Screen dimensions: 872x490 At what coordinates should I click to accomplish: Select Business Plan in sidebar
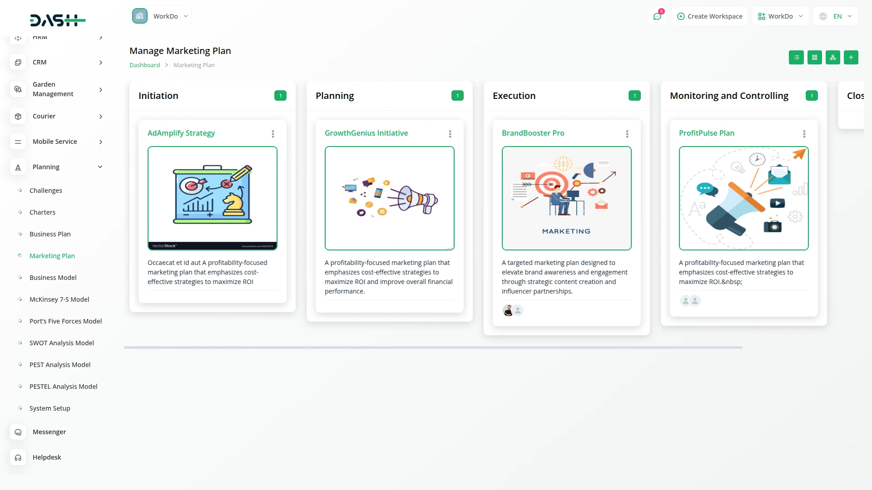pos(50,234)
